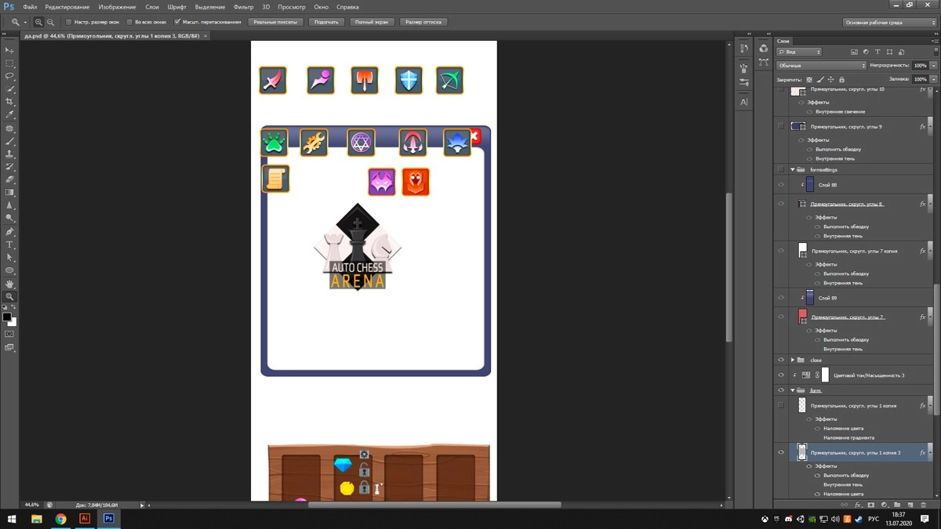941x529 pixels.
Task: Open the 'Выделение' menu
Action: [210, 7]
